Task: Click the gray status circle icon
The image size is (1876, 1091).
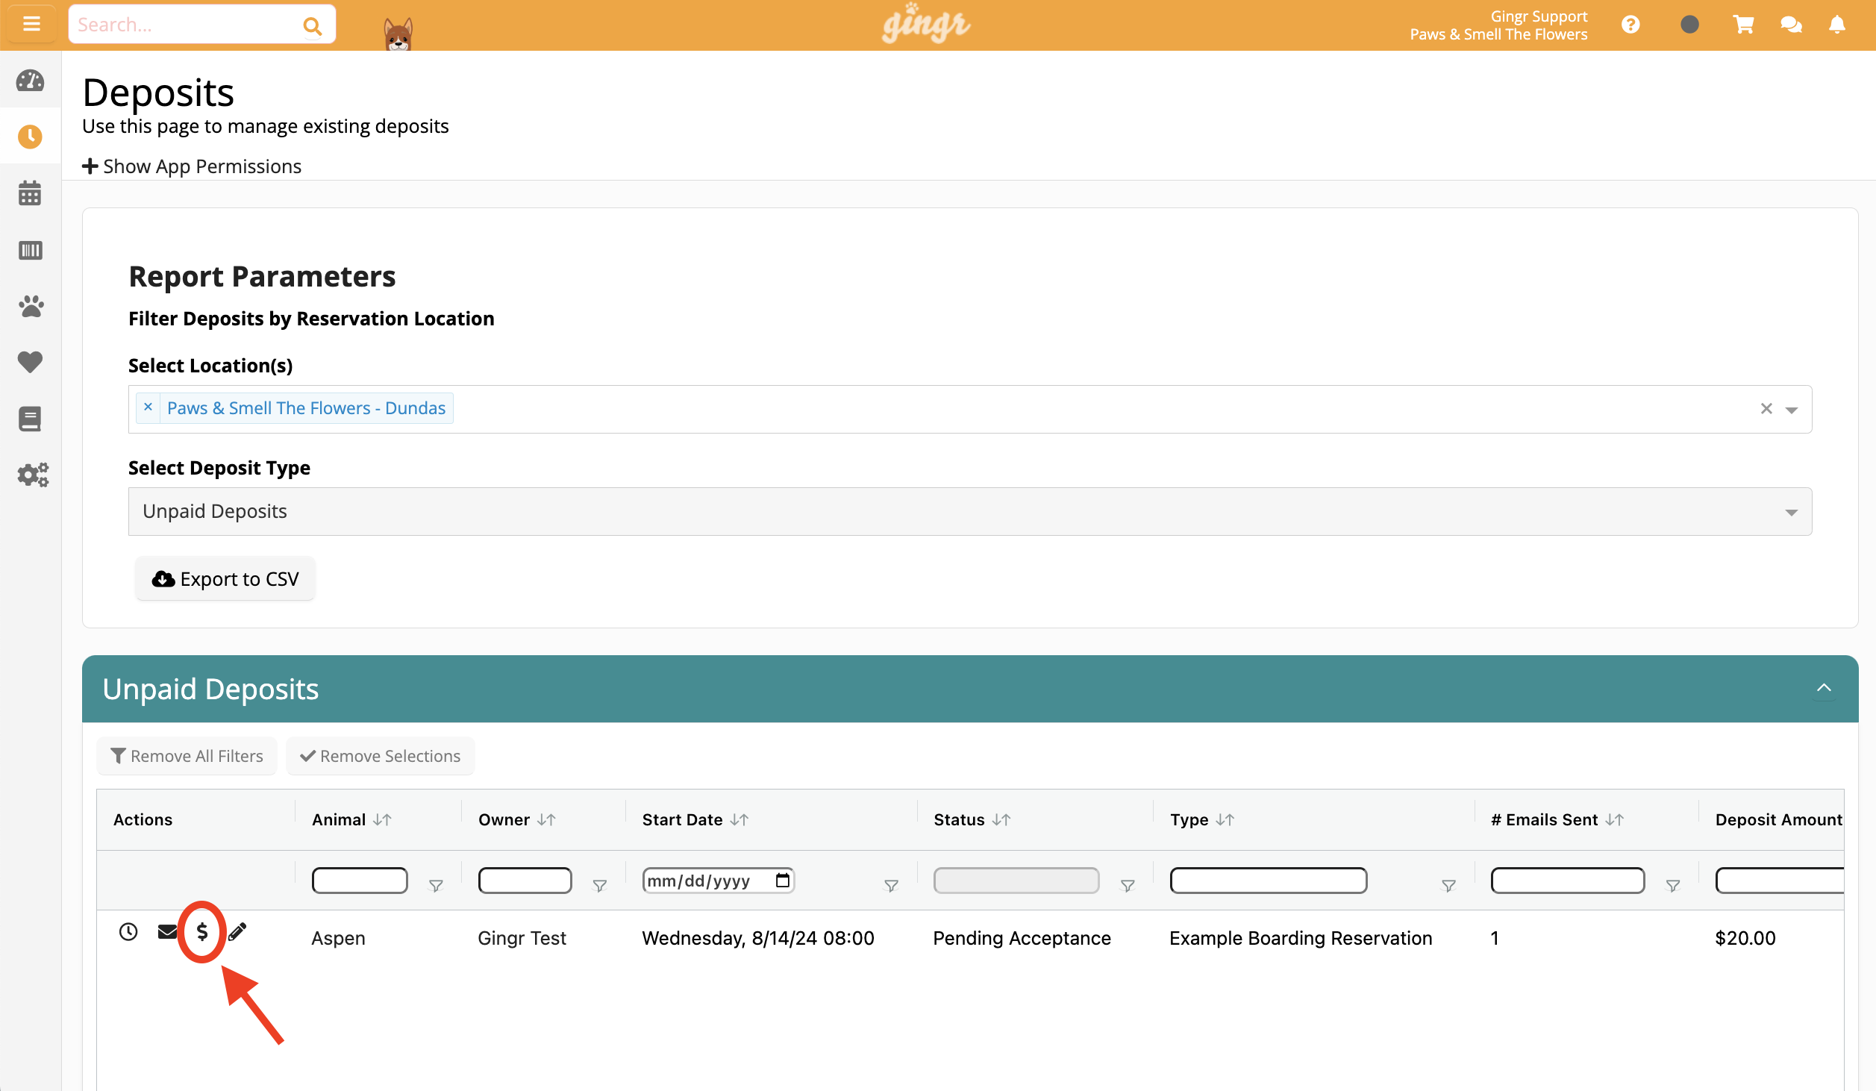Action: coord(1689,25)
